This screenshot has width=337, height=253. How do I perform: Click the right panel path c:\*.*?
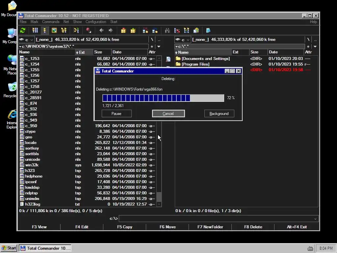tap(240, 46)
